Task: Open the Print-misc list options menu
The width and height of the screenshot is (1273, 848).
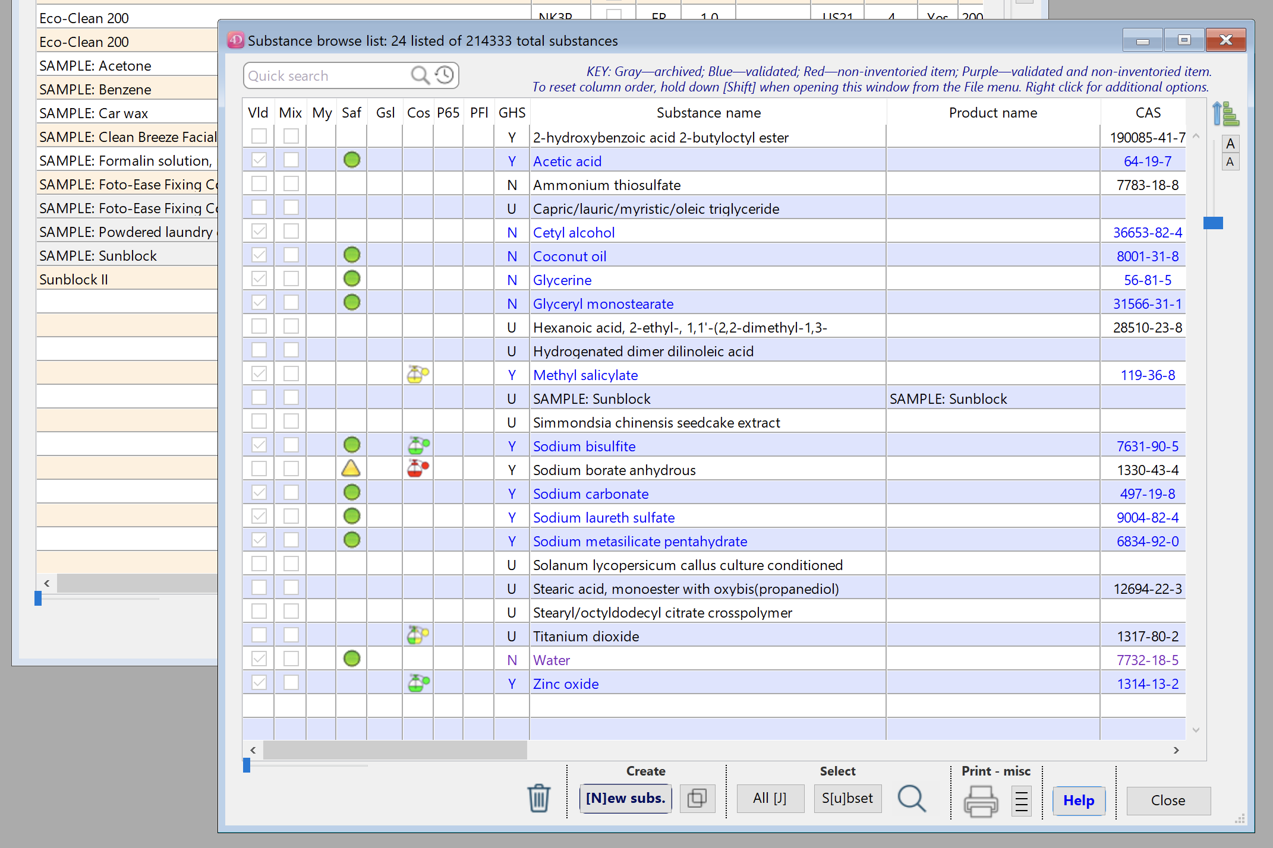Action: click(x=1021, y=800)
